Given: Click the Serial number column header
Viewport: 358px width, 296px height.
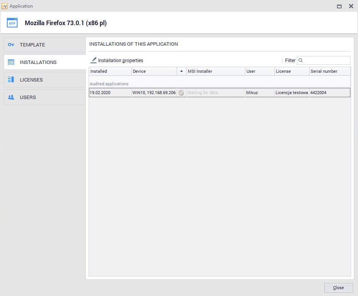Looking at the screenshot, I should coord(329,71).
